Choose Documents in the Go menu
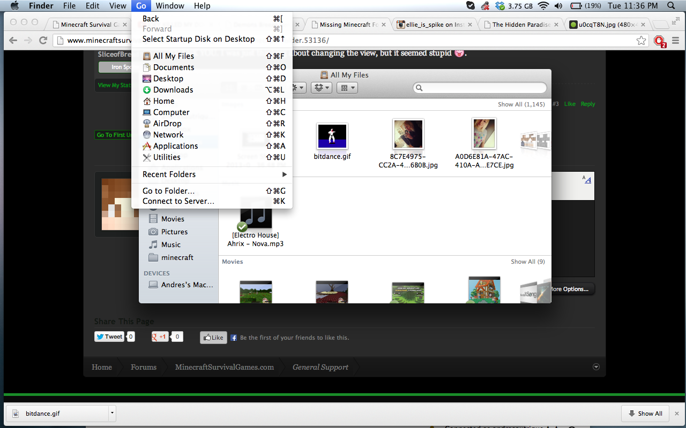The width and height of the screenshot is (686, 428). 212,67
